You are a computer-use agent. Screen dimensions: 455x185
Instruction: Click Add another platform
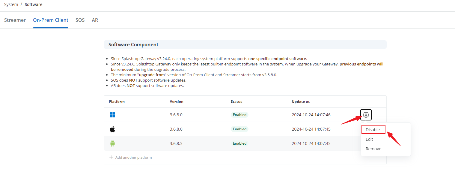(x=133, y=158)
